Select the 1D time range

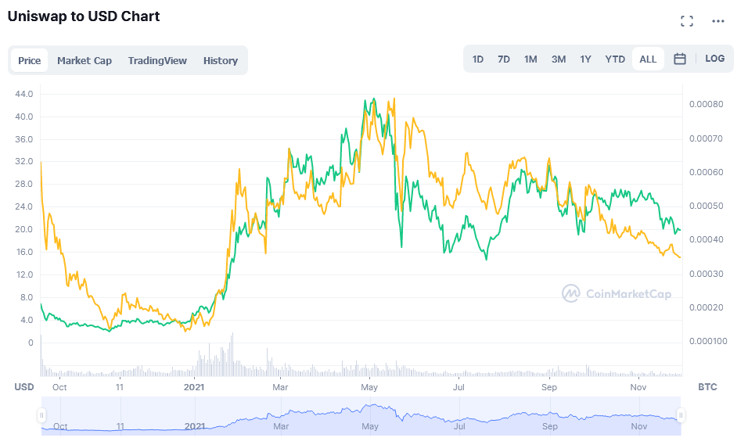click(477, 59)
